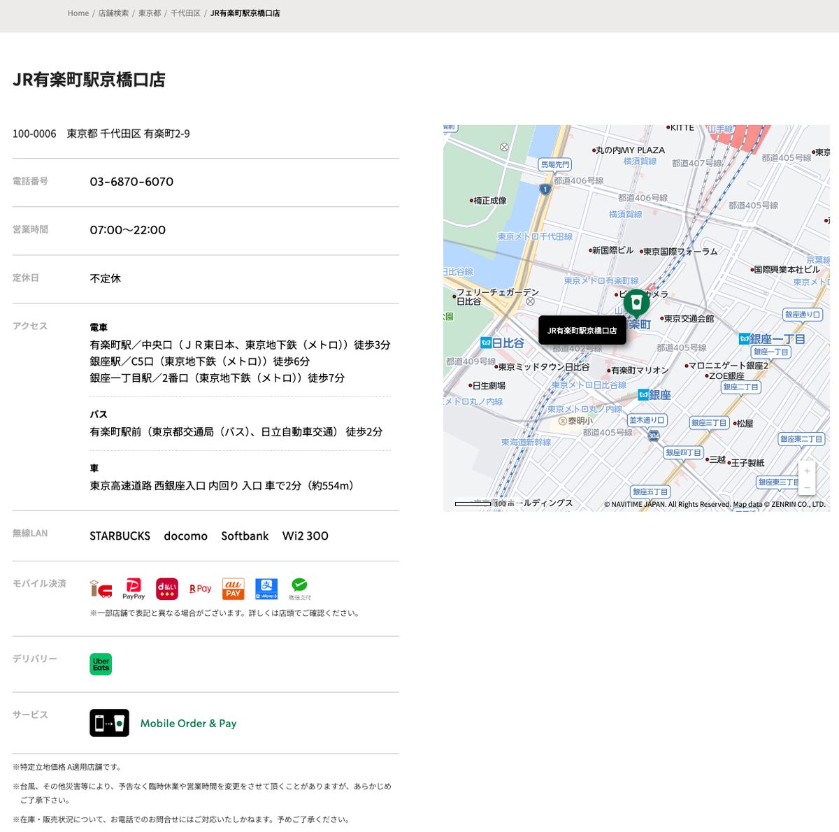
Task: Click the 銀座五丁目 intersection label on map
Action: coord(650,492)
